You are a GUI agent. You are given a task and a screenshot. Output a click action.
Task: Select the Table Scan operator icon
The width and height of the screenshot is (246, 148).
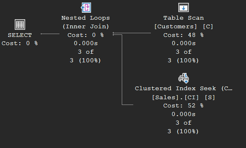pyautogui.click(x=184, y=7)
